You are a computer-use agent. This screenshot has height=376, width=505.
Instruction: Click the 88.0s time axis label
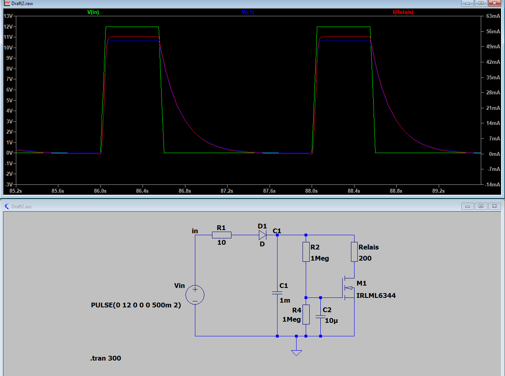pyautogui.click(x=312, y=191)
